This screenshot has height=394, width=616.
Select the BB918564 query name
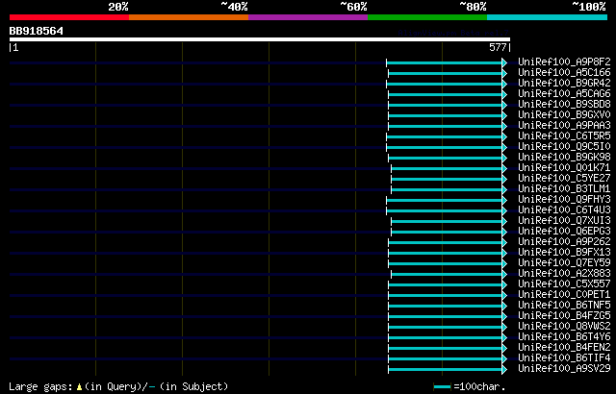(x=37, y=31)
